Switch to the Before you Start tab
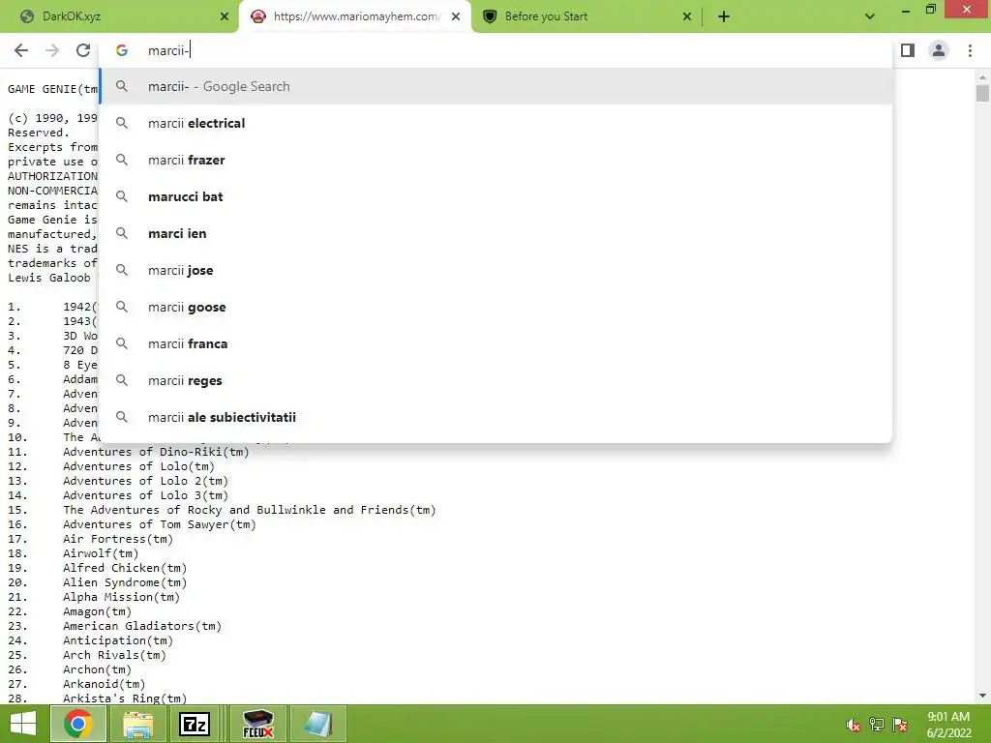991x743 pixels. click(x=586, y=17)
